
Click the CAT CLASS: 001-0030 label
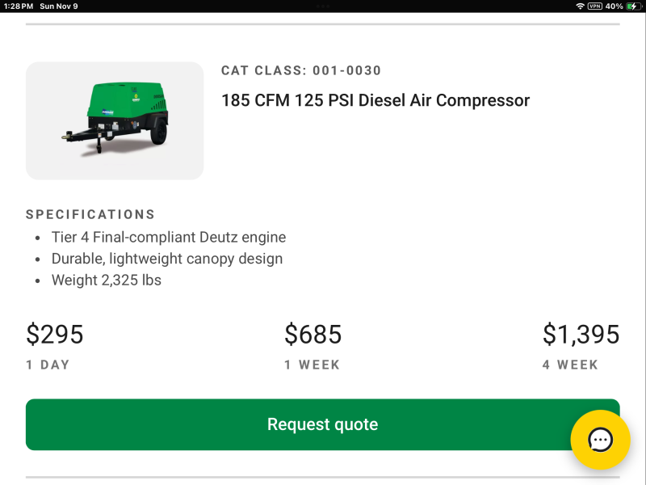pyautogui.click(x=301, y=71)
